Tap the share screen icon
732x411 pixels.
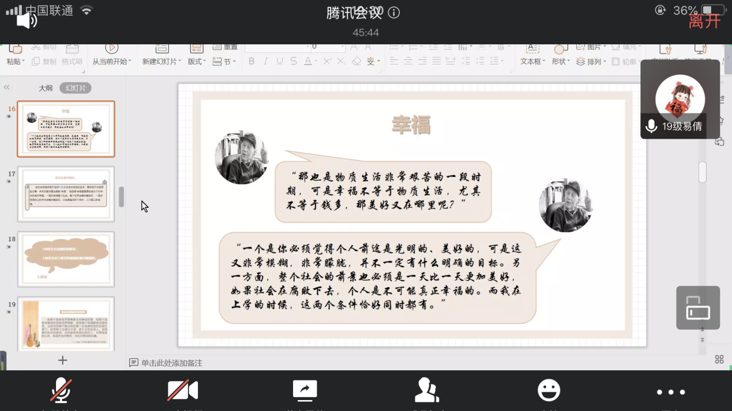click(305, 391)
